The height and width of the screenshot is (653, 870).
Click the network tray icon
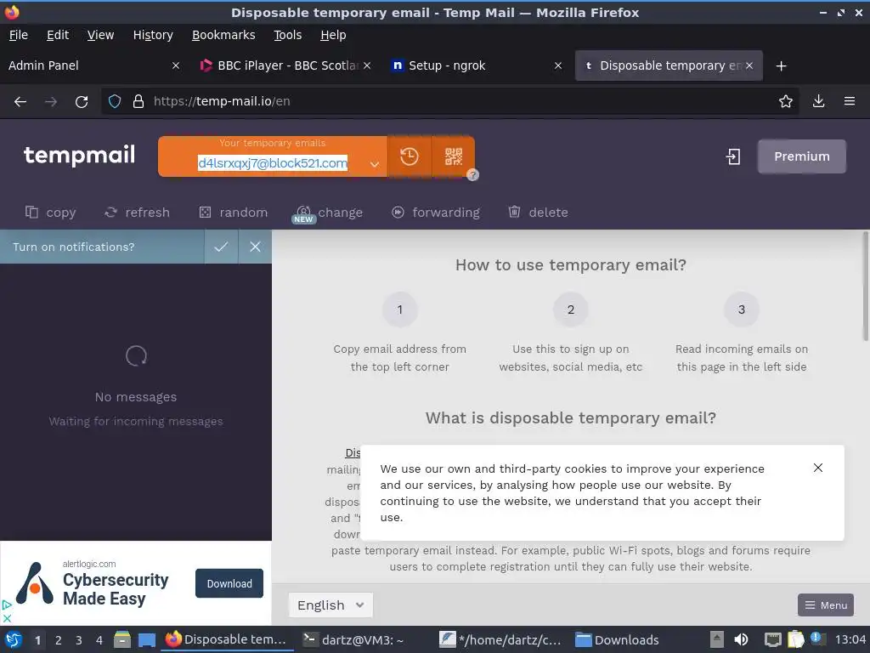tap(772, 639)
